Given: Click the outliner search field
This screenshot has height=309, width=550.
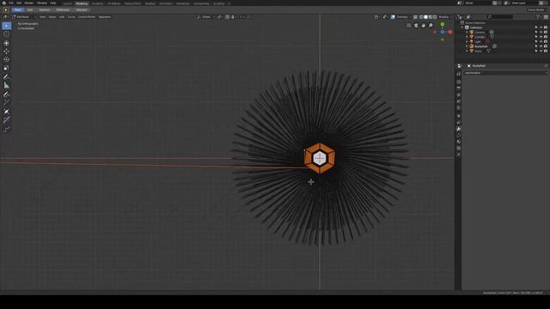Looking at the screenshot, I should click(x=500, y=17).
